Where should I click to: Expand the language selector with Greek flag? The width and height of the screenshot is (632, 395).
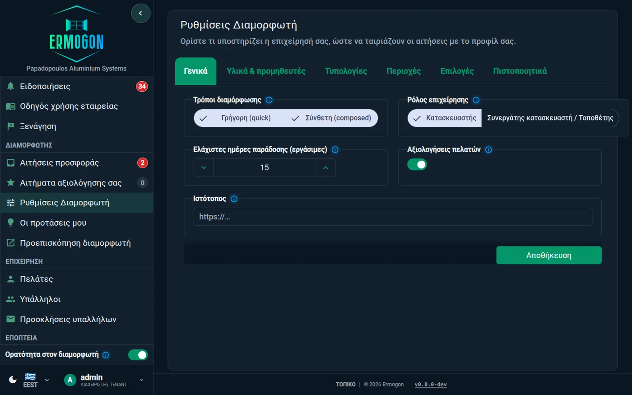(36, 380)
